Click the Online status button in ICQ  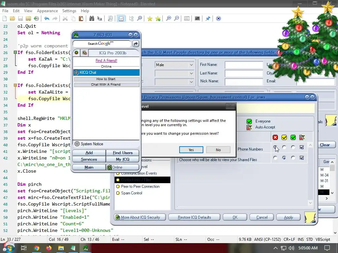pyautogui.click(x=122, y=167)
